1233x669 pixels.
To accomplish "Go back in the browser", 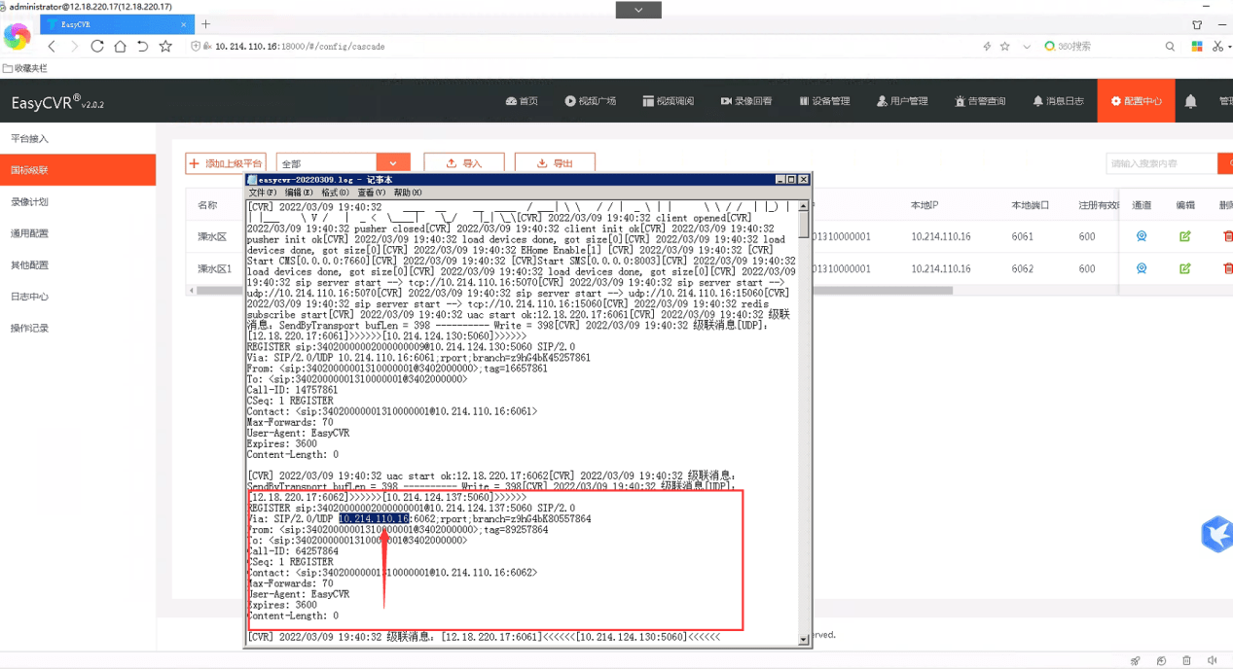I will pos(52,46).
